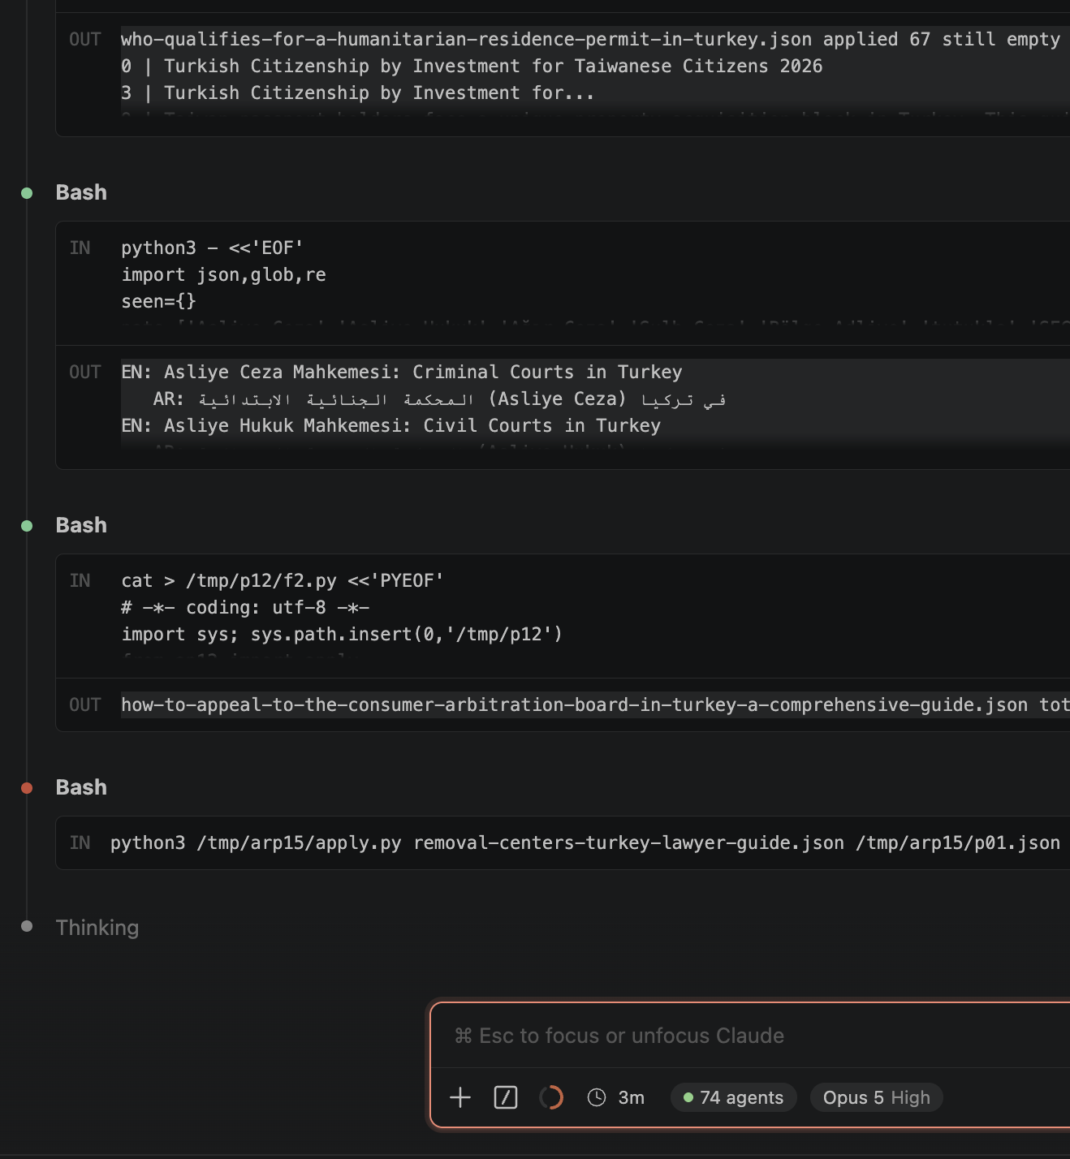This screenshot has width=1070, height=1159.
Task: Click the 3m elapsed time label
Action: (632, 1097)
